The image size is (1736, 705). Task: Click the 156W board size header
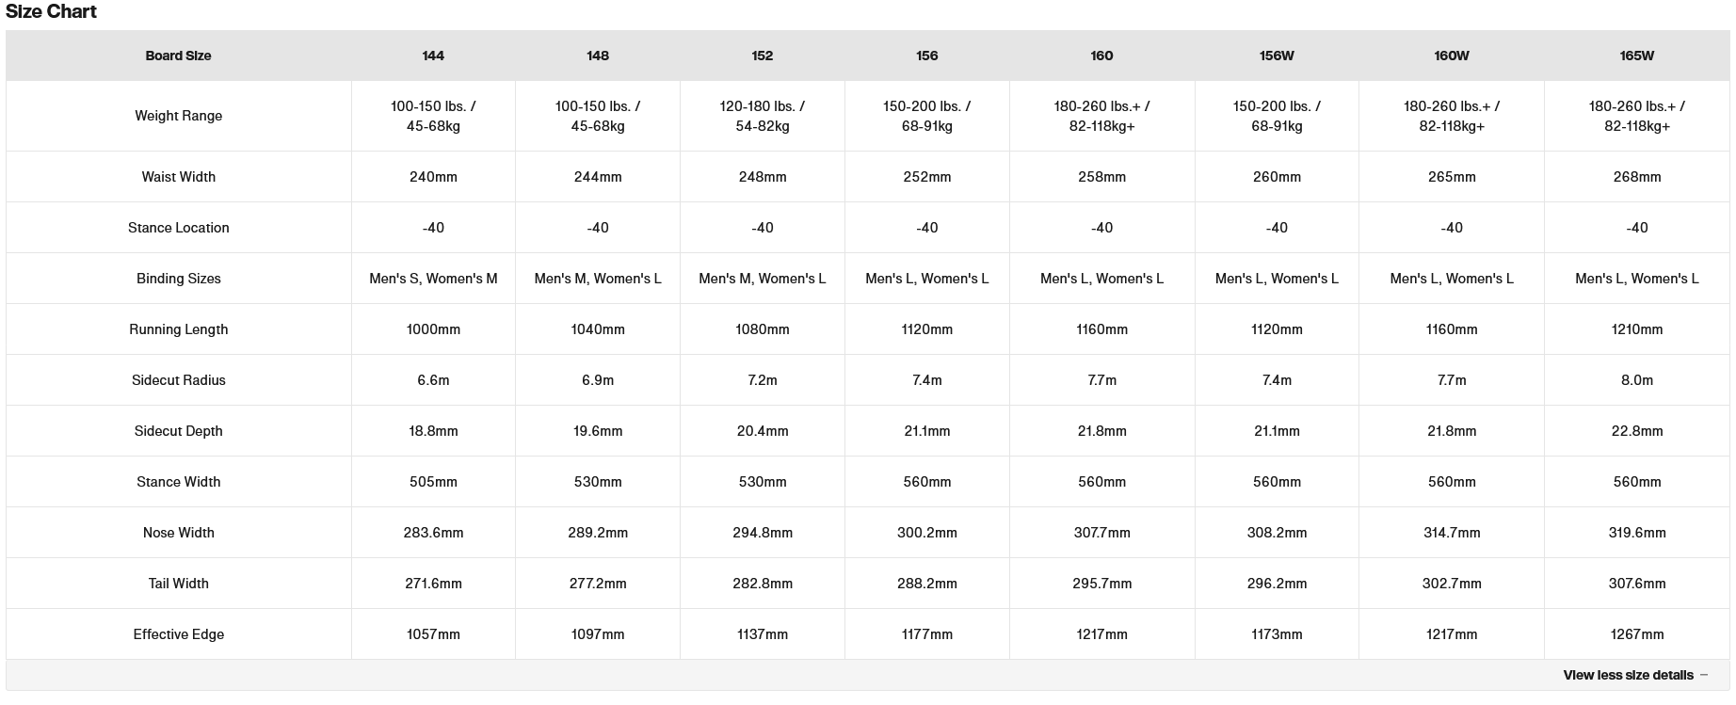pyautogui.click(x=1276, y=56)
